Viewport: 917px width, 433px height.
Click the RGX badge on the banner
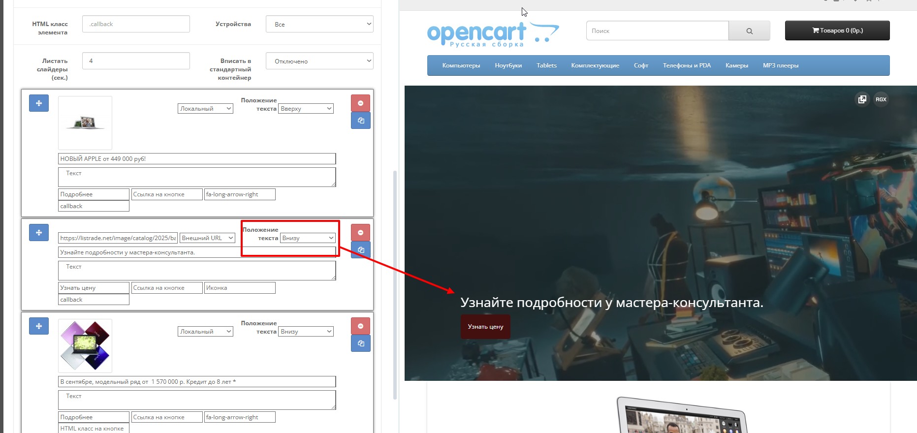point(881,99)
